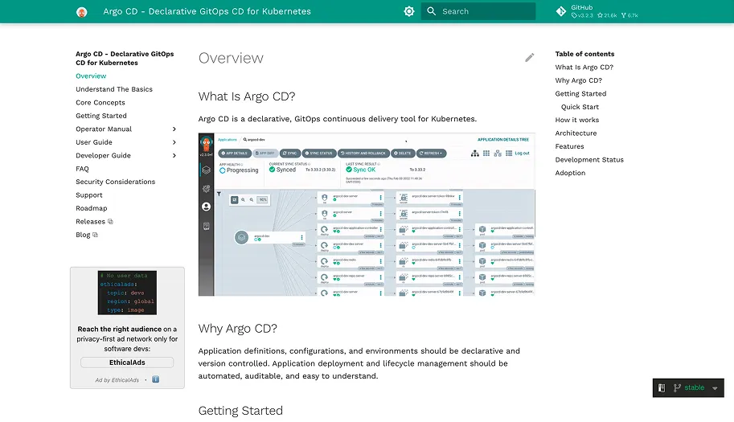This screenshot has height=422, width=734.
Task: Open Getting Started in left sidebar
Action: [x=101, y=116]
